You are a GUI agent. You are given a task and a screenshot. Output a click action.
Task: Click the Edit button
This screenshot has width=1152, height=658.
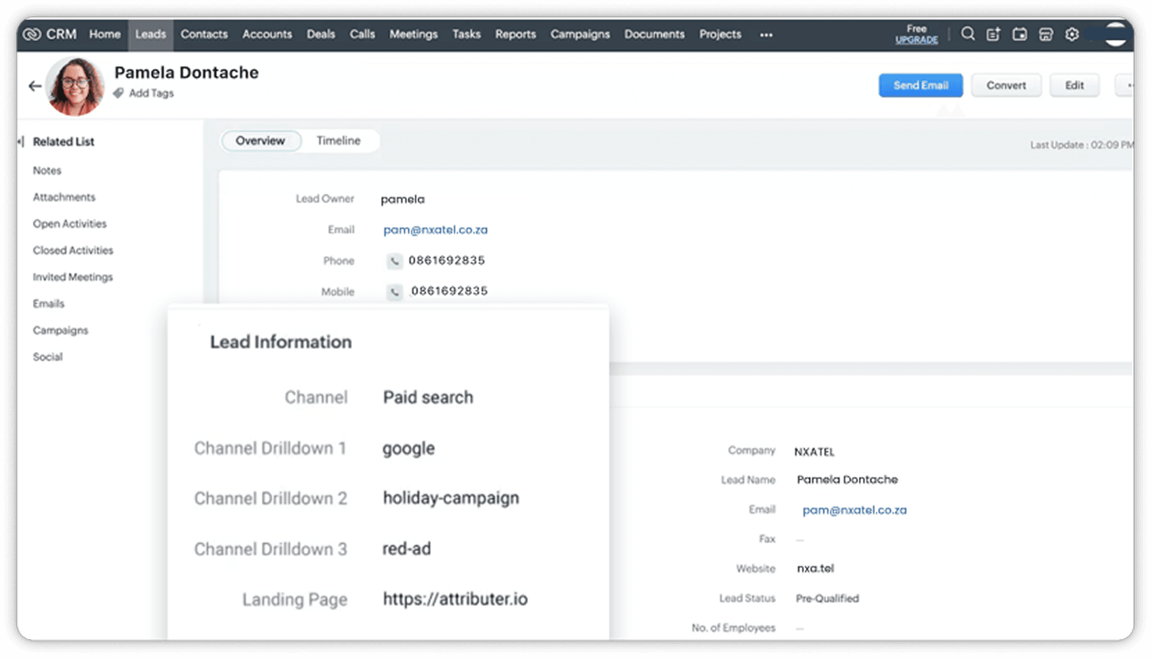(x=1074, y=85)
